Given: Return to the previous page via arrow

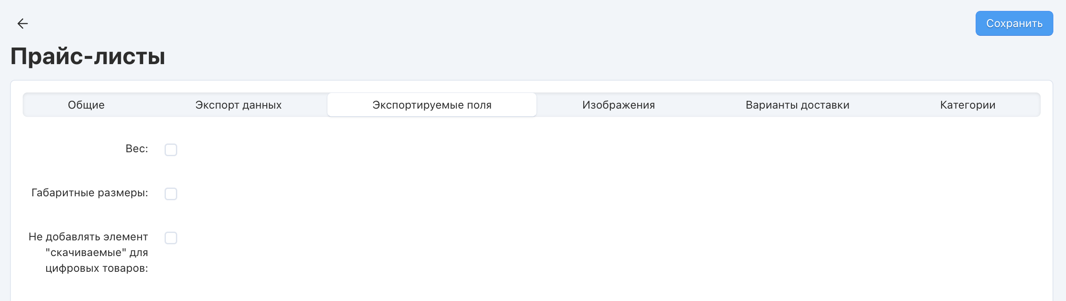Looking at the screenshot, I should [x=23, y=24].
